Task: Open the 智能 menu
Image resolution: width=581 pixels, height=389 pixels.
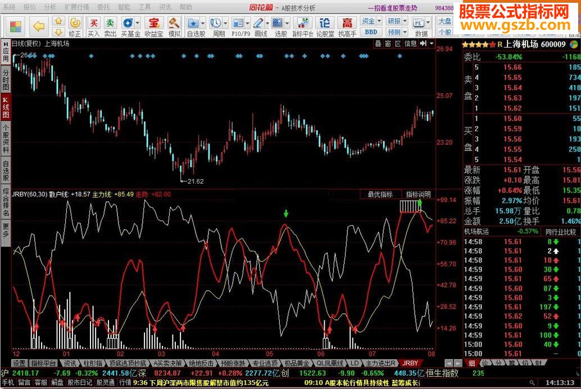Action: tap(124, 7)
